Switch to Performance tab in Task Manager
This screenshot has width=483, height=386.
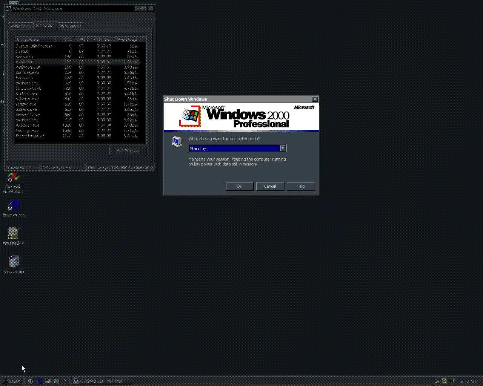click(70, 26)
